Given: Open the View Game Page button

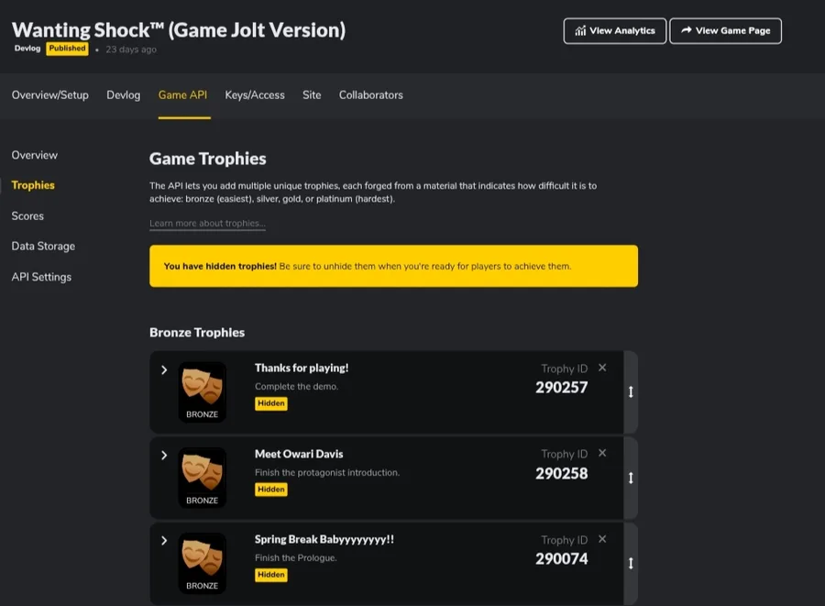Looking at the screenshot, I should pyautogui.click(x=725, y=31).
